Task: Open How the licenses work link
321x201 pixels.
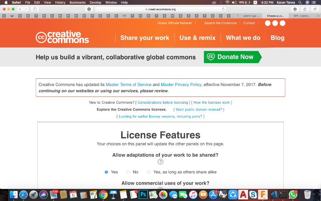Action: 211,103
